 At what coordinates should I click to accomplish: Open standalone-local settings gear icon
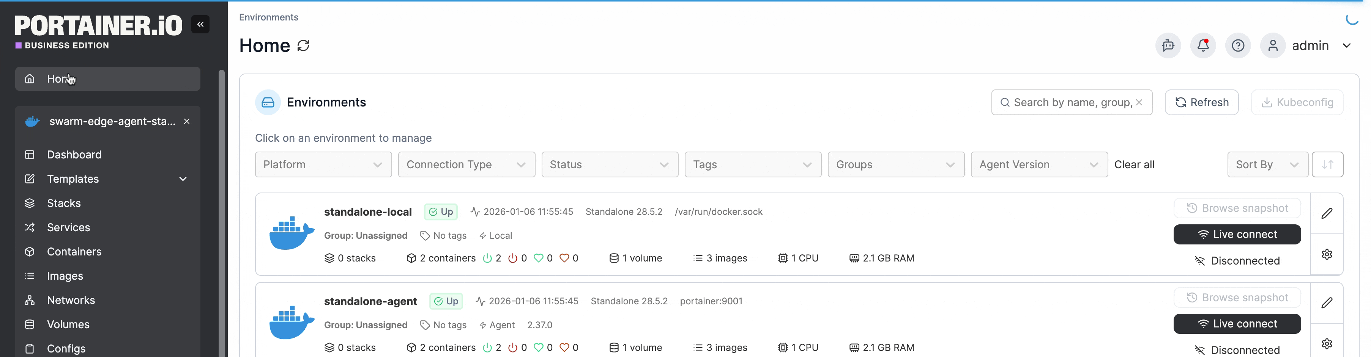click(x=1327, y=254)
